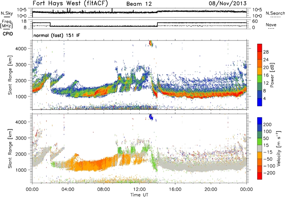Click the date '08/Nov/2013'
285x197 pixels.
click(228, 3)
